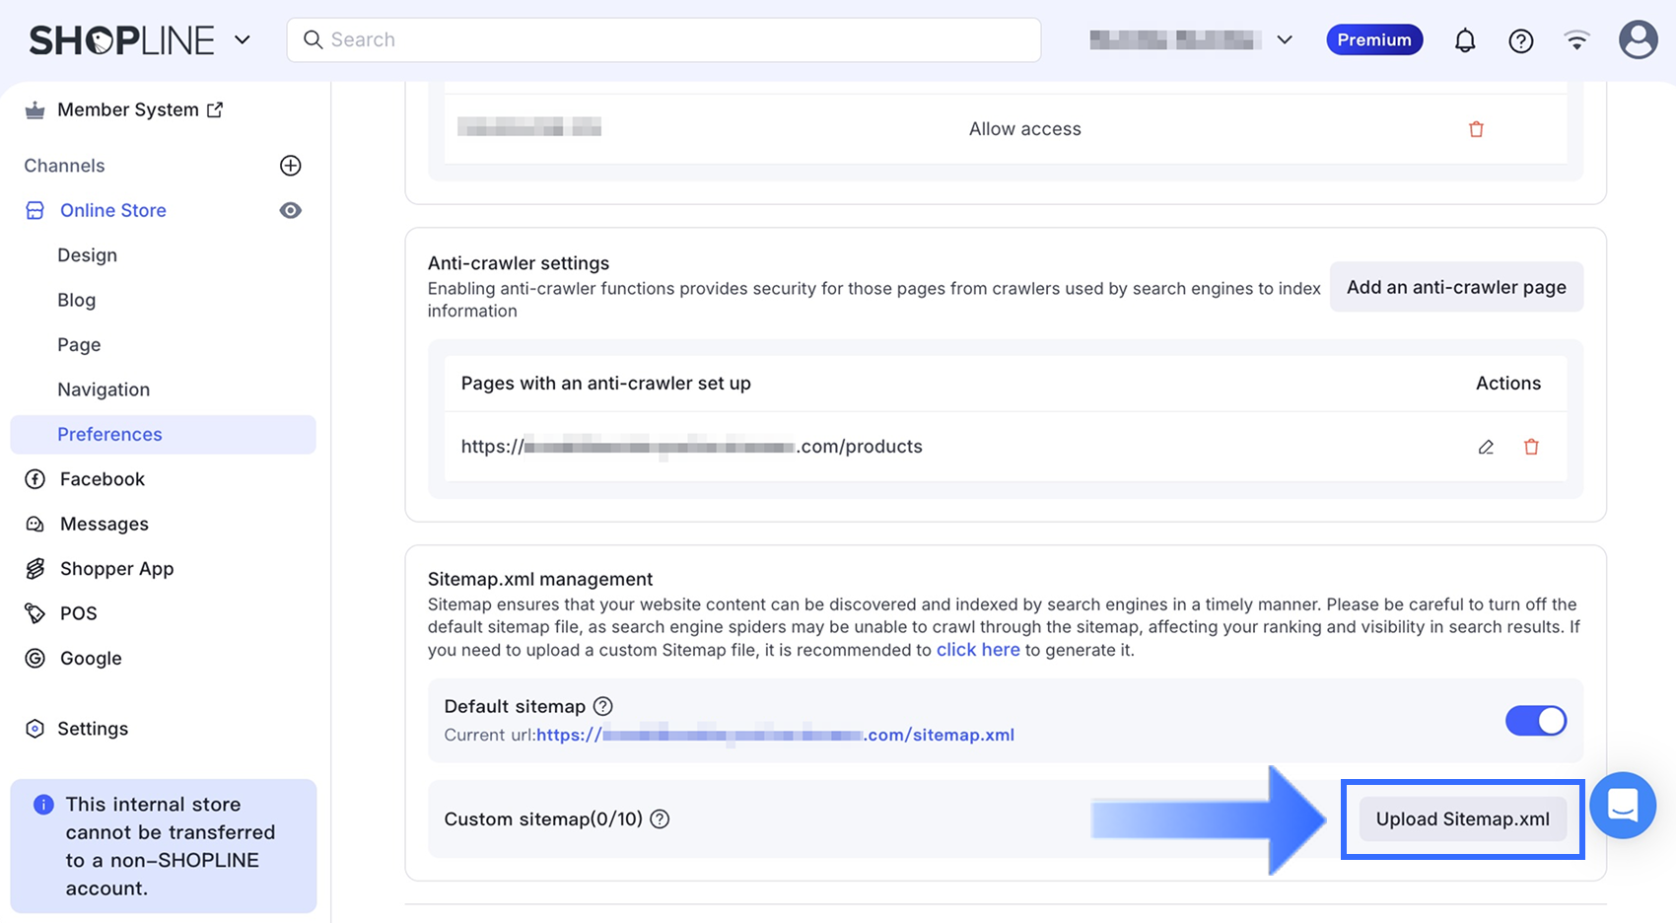The width and height of the screenshot is (1676, 923).
Task: Toggle Online Store preview eye icon
Action: [290, 210]
